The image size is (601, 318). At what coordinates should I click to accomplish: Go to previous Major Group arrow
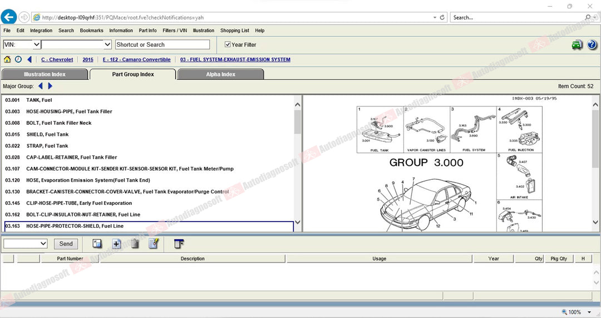click(40, 86)
